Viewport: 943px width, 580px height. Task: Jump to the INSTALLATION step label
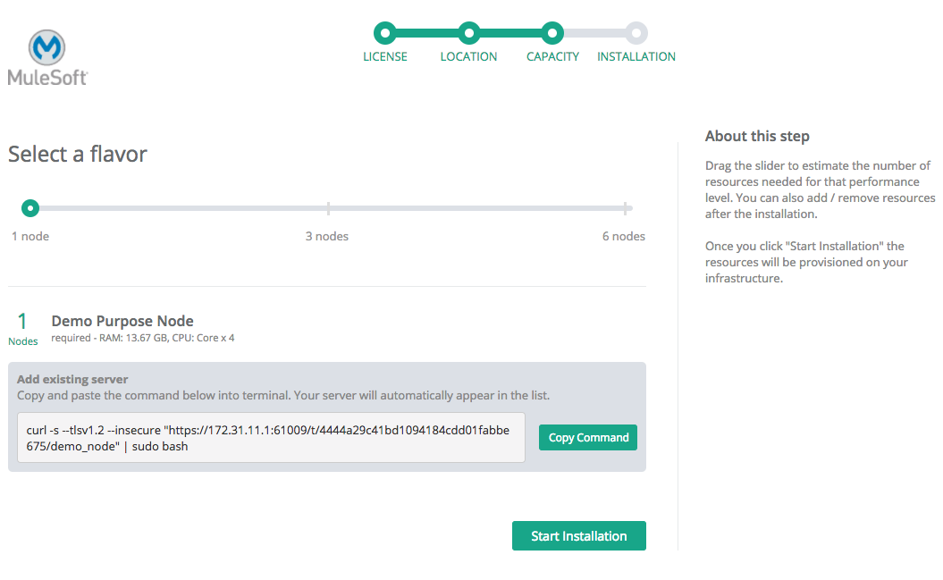click(636, 56)
